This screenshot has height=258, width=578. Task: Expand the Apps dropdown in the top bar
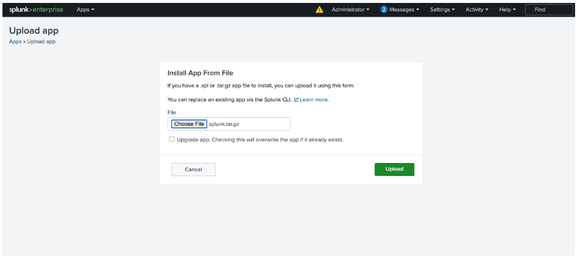[86, 9]
